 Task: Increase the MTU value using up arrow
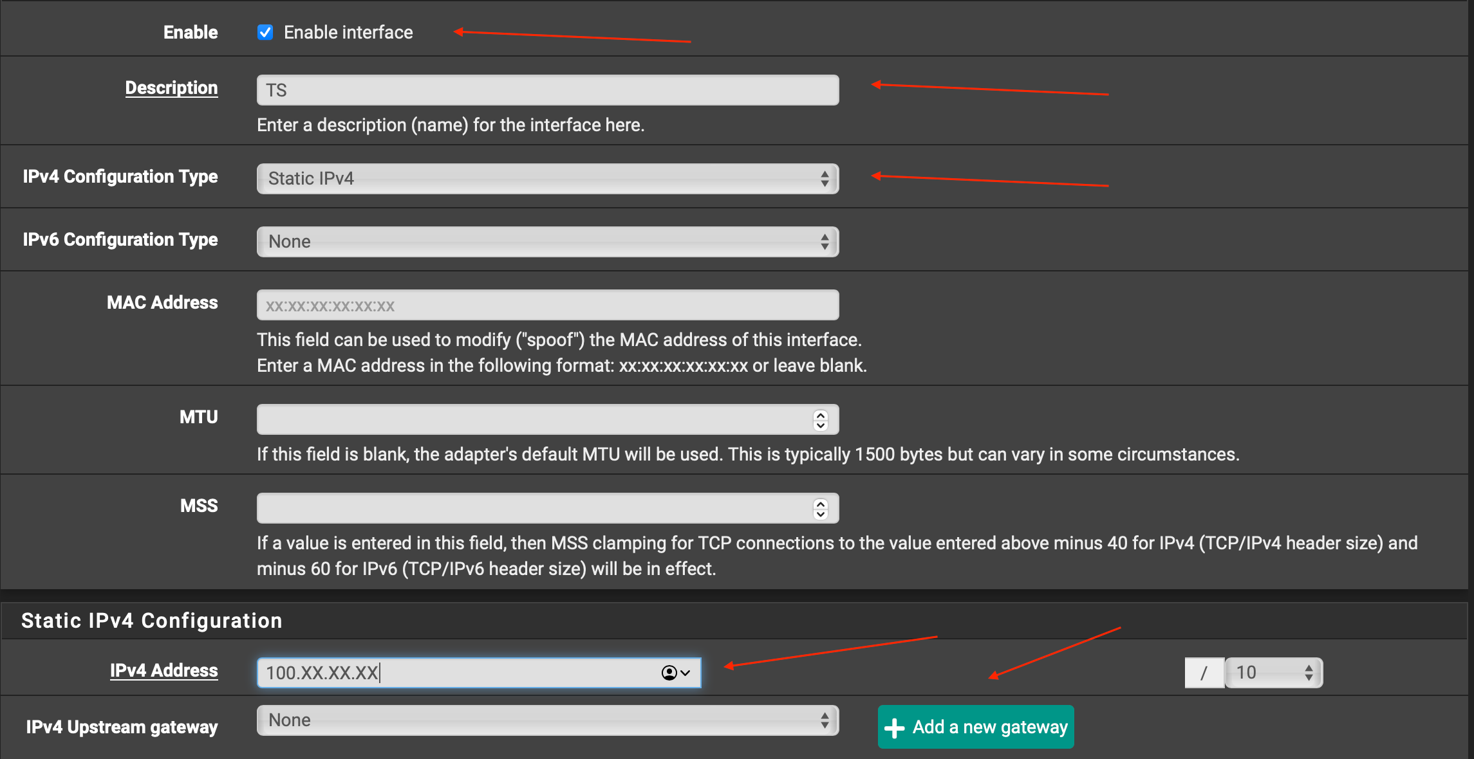point(821,415)
